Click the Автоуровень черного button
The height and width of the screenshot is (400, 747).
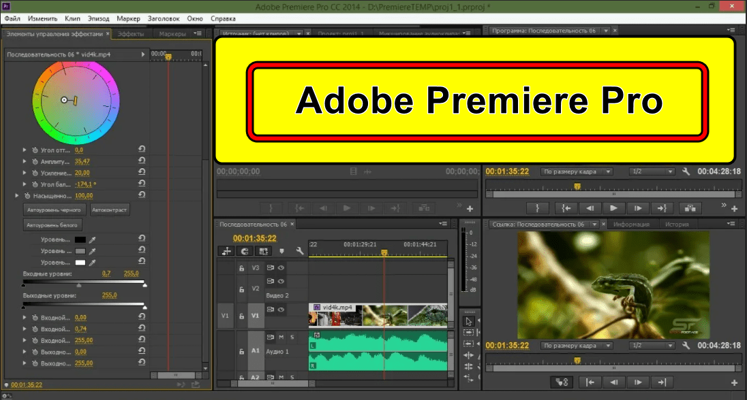[x=55, y=210]
